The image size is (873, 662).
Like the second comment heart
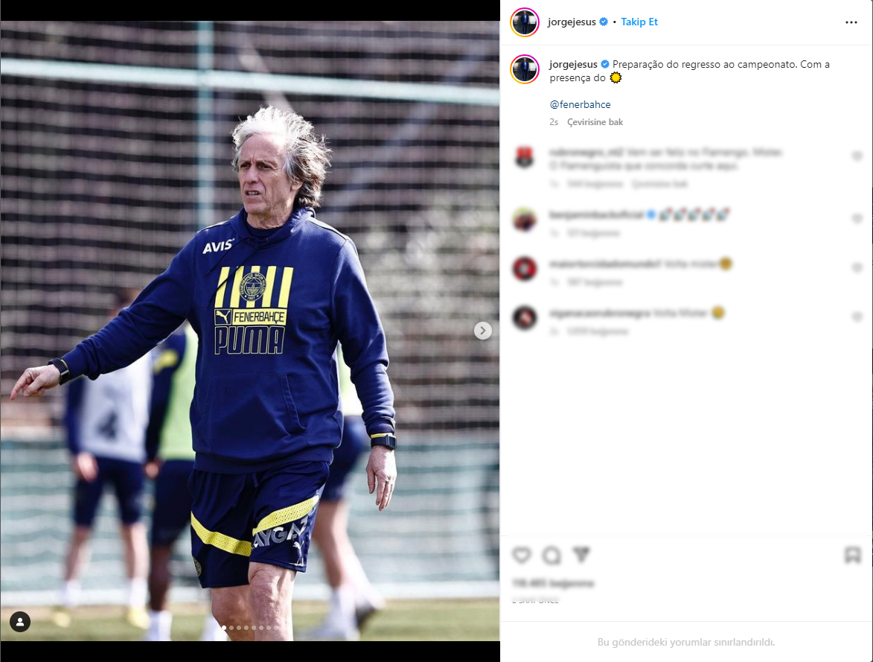(857, 218)
